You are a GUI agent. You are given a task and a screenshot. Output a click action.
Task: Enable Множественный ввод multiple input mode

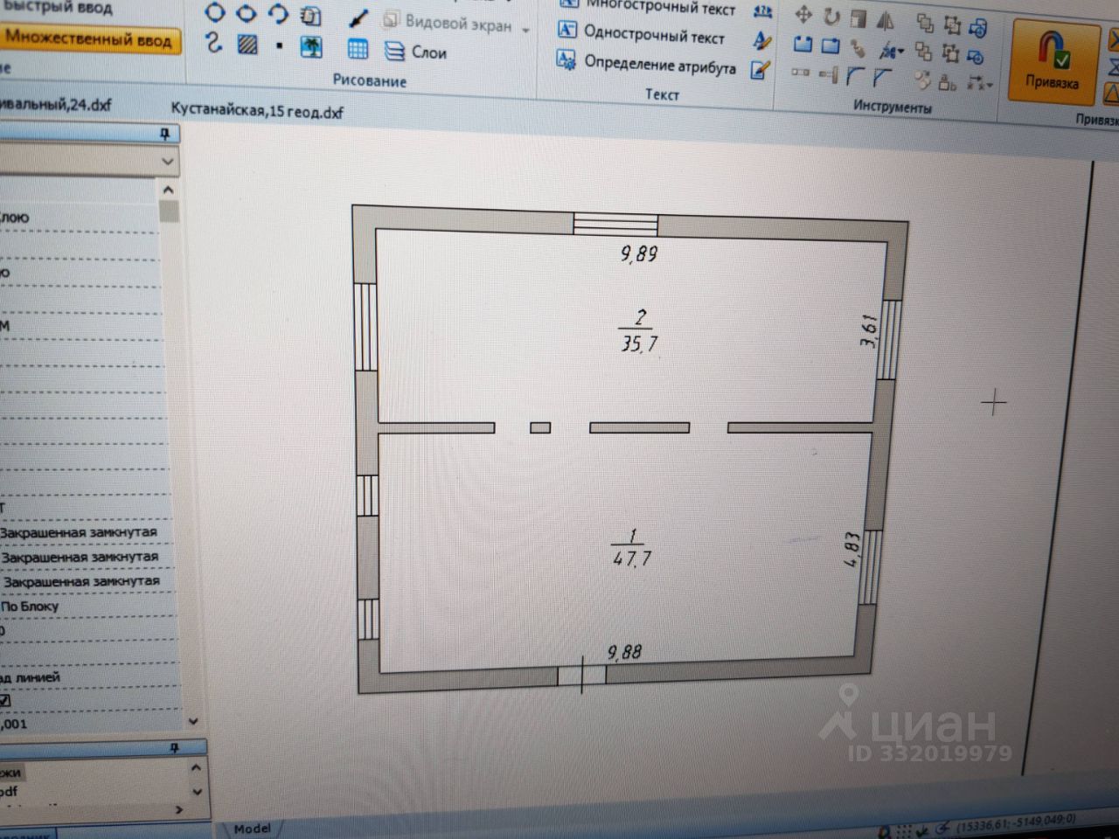point(89,39)
